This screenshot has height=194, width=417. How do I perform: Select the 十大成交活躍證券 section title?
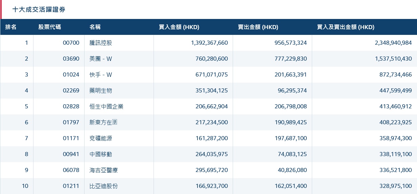pyautogui.click(x=39, y=9)
